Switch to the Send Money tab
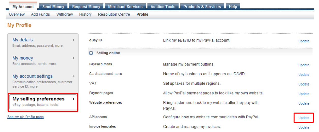The height and width of the screenshot is (132, 319). coord(53,7)
